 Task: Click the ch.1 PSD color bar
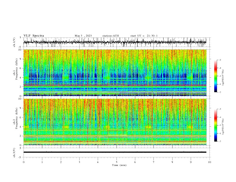point(215,76)
